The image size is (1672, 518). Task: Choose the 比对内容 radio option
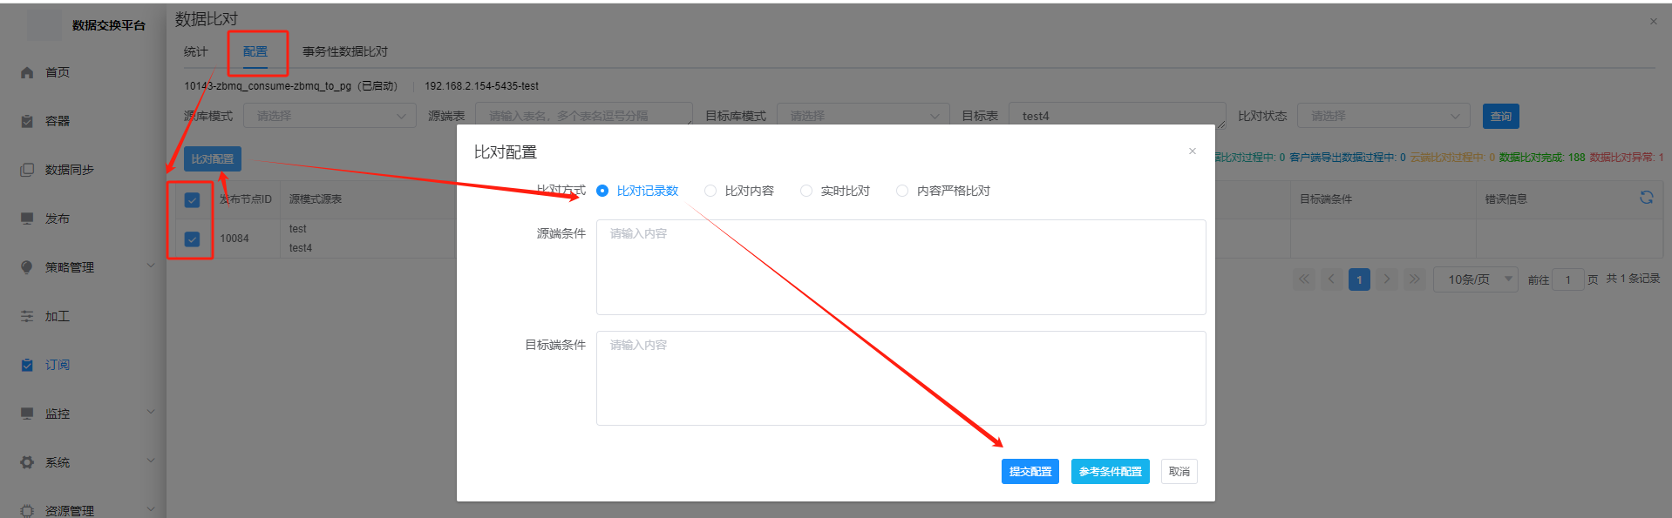710,191
